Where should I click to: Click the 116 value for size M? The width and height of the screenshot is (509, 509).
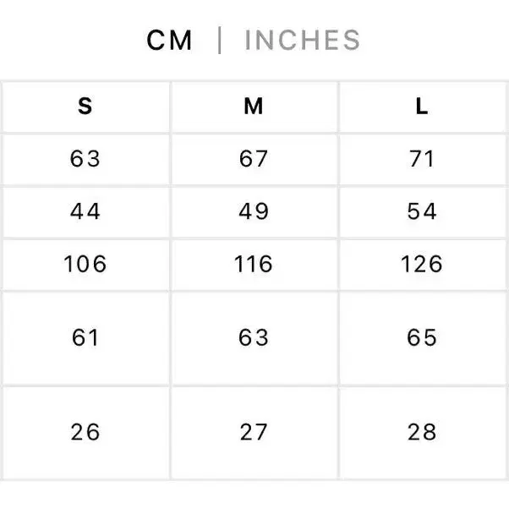(254, 265)
